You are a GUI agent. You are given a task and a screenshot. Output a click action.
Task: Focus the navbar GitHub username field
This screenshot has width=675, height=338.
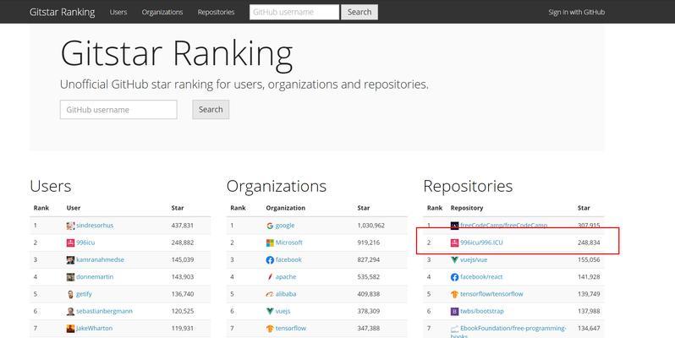(294, 12)
